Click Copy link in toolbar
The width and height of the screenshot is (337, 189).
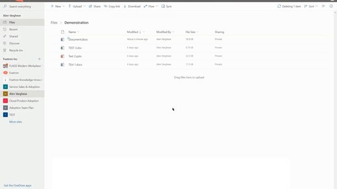[112, 6]
